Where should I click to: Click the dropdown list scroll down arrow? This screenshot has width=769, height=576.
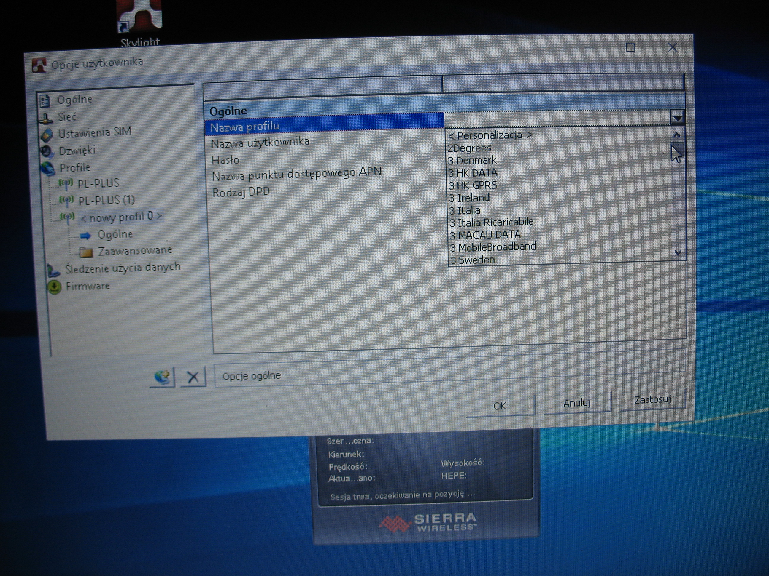click(678, 253)
